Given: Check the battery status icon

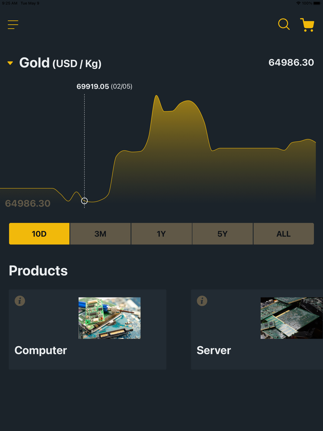Looking at the screenshot, I should 317,3.
